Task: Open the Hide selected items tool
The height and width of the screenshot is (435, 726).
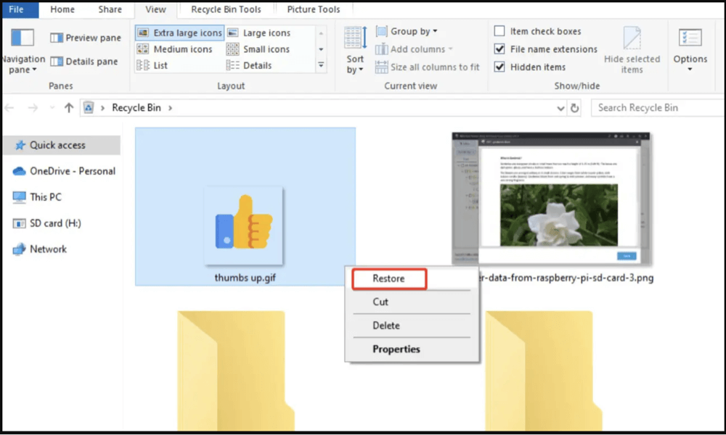Action: (x=630, y=51)
